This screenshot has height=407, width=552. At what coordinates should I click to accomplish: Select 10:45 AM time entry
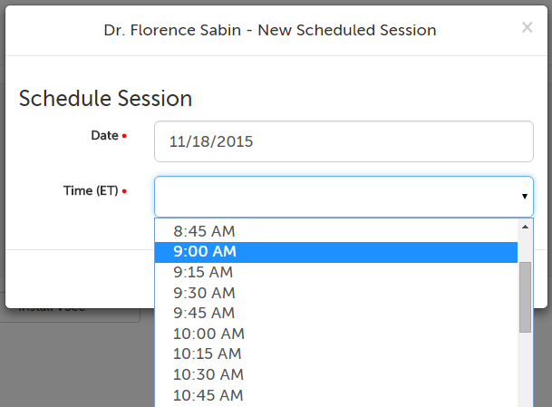tap(208, 395)
